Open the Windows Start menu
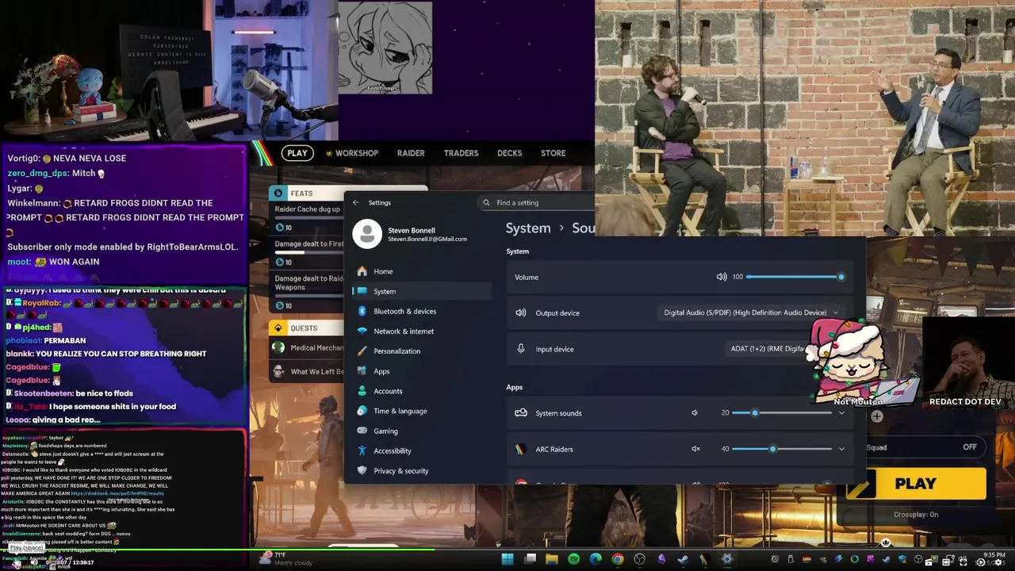 pos(507,559)
